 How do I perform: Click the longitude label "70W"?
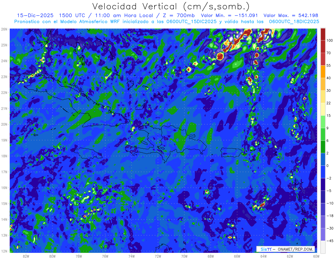[x=184, y=256]
